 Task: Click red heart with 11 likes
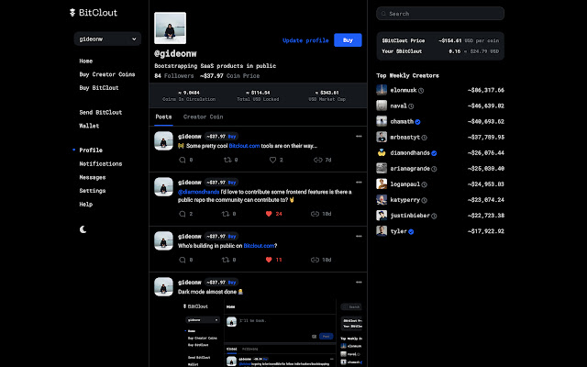click(269, 260)
